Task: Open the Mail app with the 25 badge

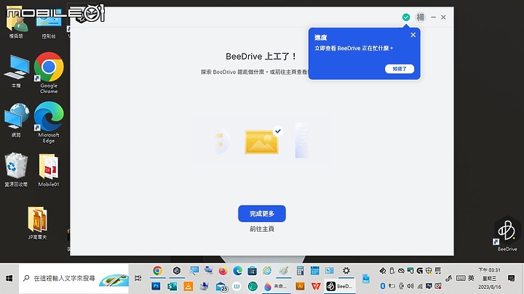Action: pyautogui.click(x=221, y=287)
